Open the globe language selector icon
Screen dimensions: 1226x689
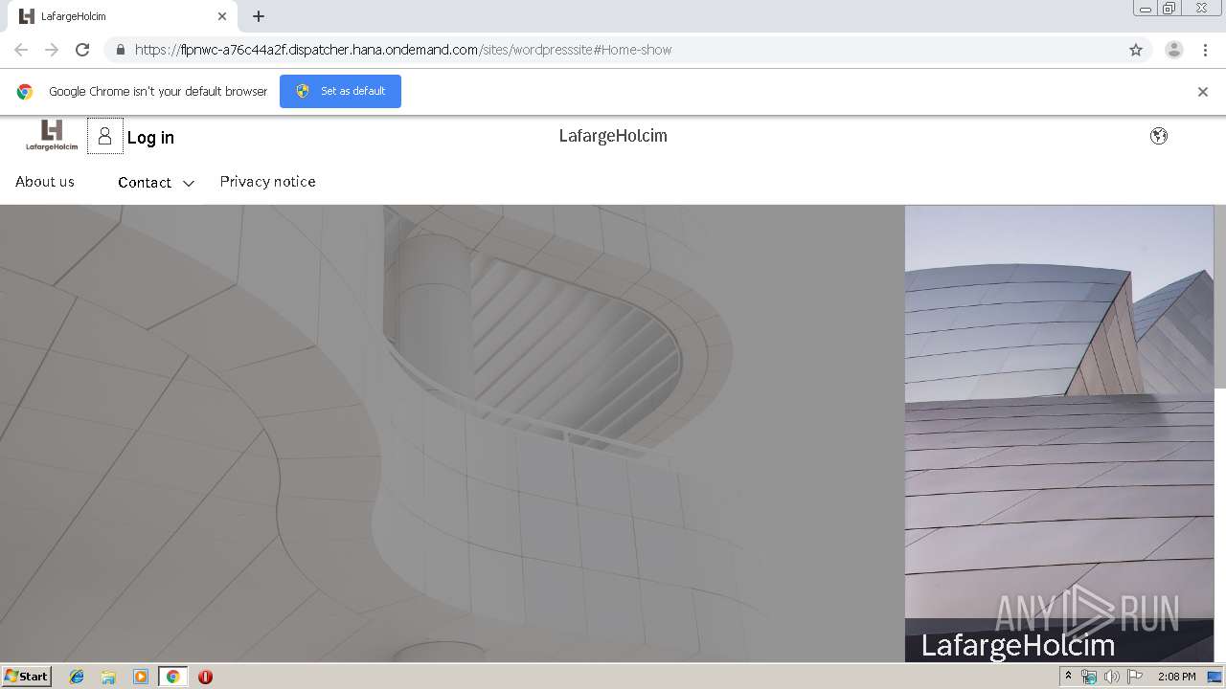tap(1159, 136)
